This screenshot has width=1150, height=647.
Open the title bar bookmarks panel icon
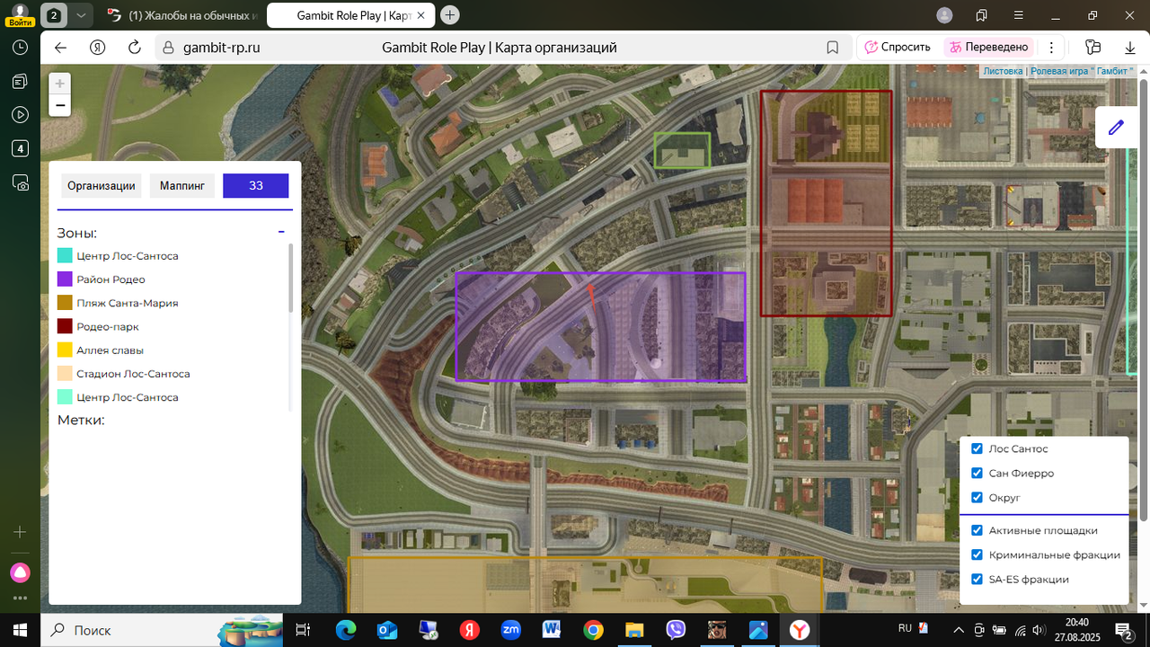pos(981,15)
